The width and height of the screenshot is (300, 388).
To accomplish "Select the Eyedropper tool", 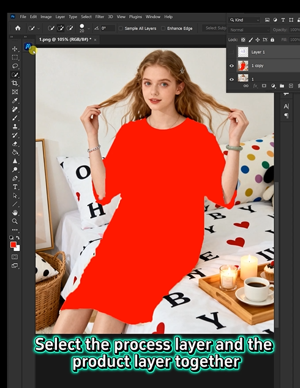I will click(15, 100).
